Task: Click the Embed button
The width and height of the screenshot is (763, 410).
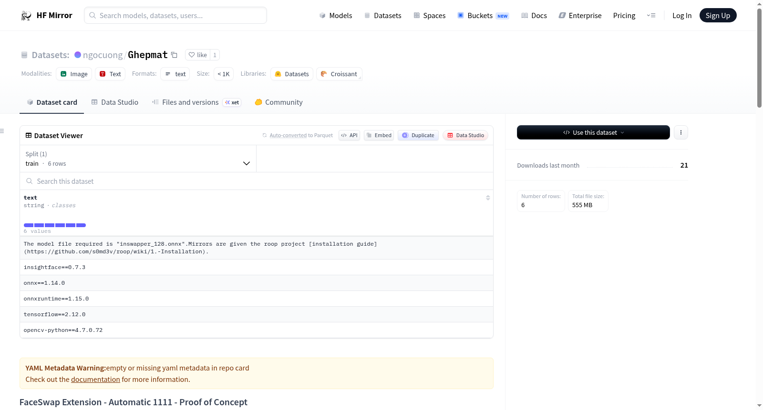Action: pyautogui.click(x=379, y=135)
